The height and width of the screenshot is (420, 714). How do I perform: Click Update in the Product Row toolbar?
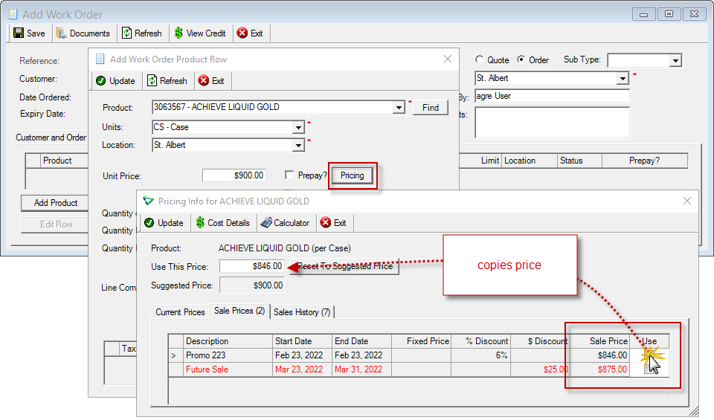[116, 81]
